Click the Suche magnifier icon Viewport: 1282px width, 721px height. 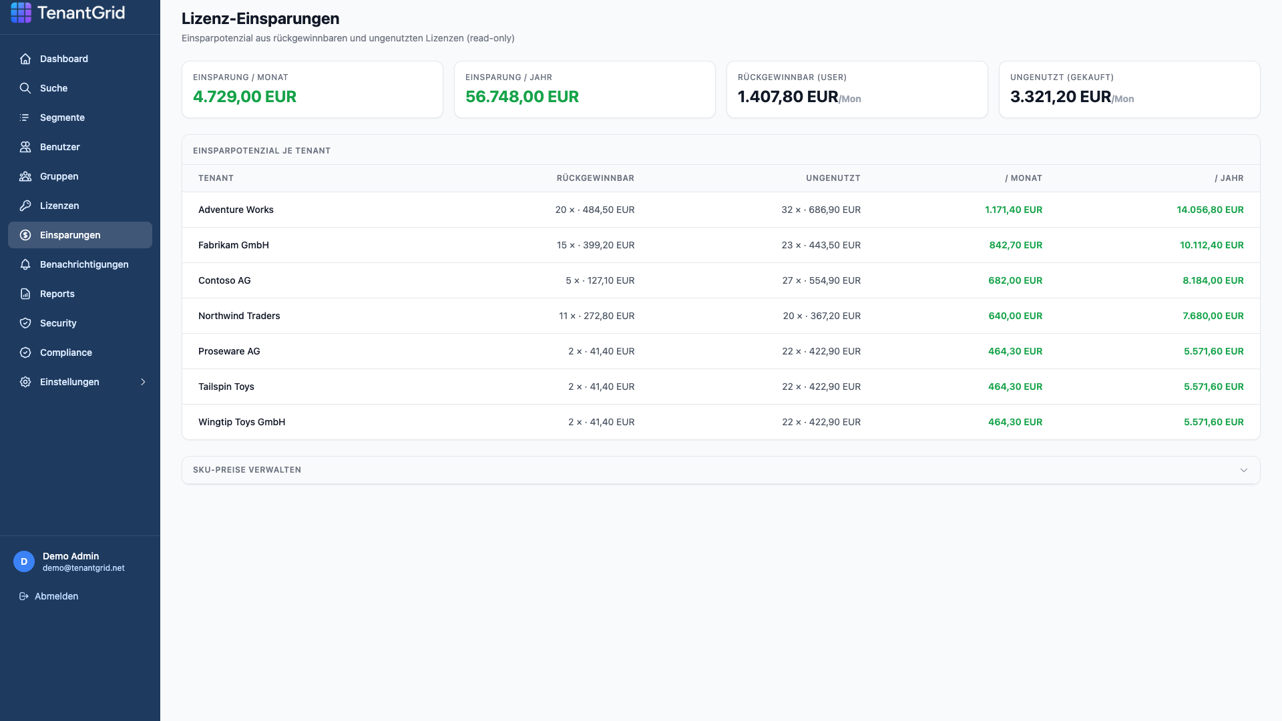(25, 88)
